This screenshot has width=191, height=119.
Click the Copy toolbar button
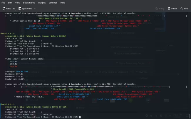tap(160, 8)
